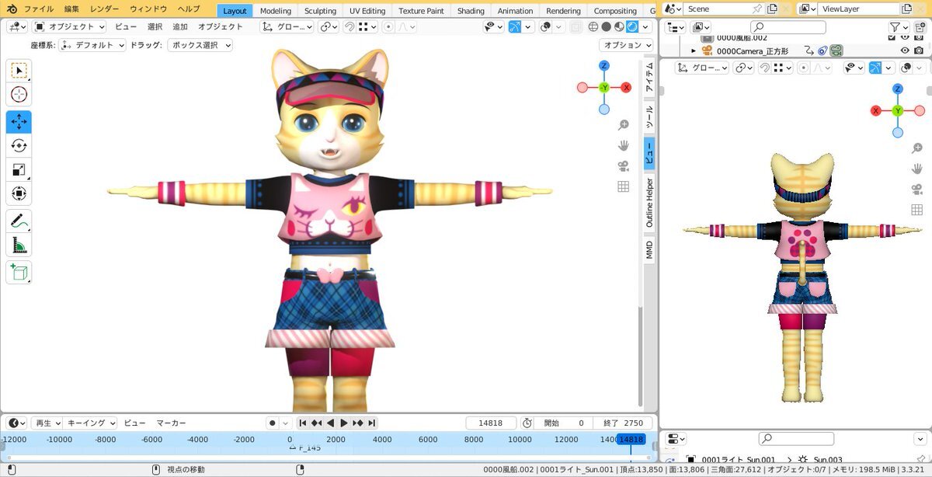This screenshot has width=932, height=477.
Task: Click the zoom magnifier icon in the main viewport
Action: point(623,125)
